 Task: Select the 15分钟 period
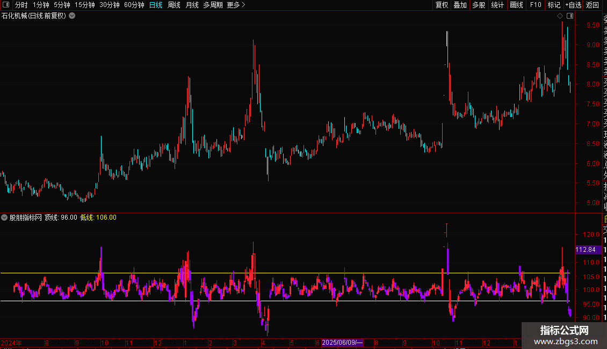click(x=85, y=5)
